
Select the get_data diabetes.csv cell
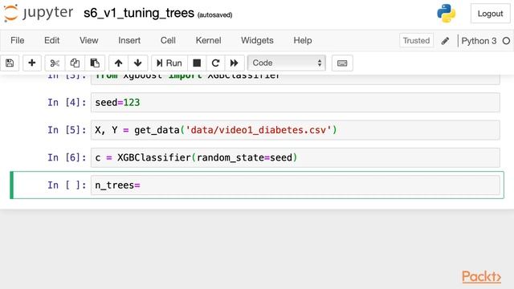[x=296, y=130]
